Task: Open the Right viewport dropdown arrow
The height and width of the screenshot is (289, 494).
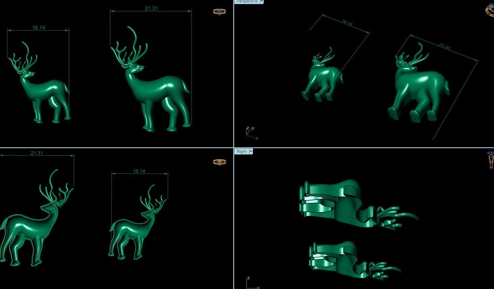Action: coord(251,151)
